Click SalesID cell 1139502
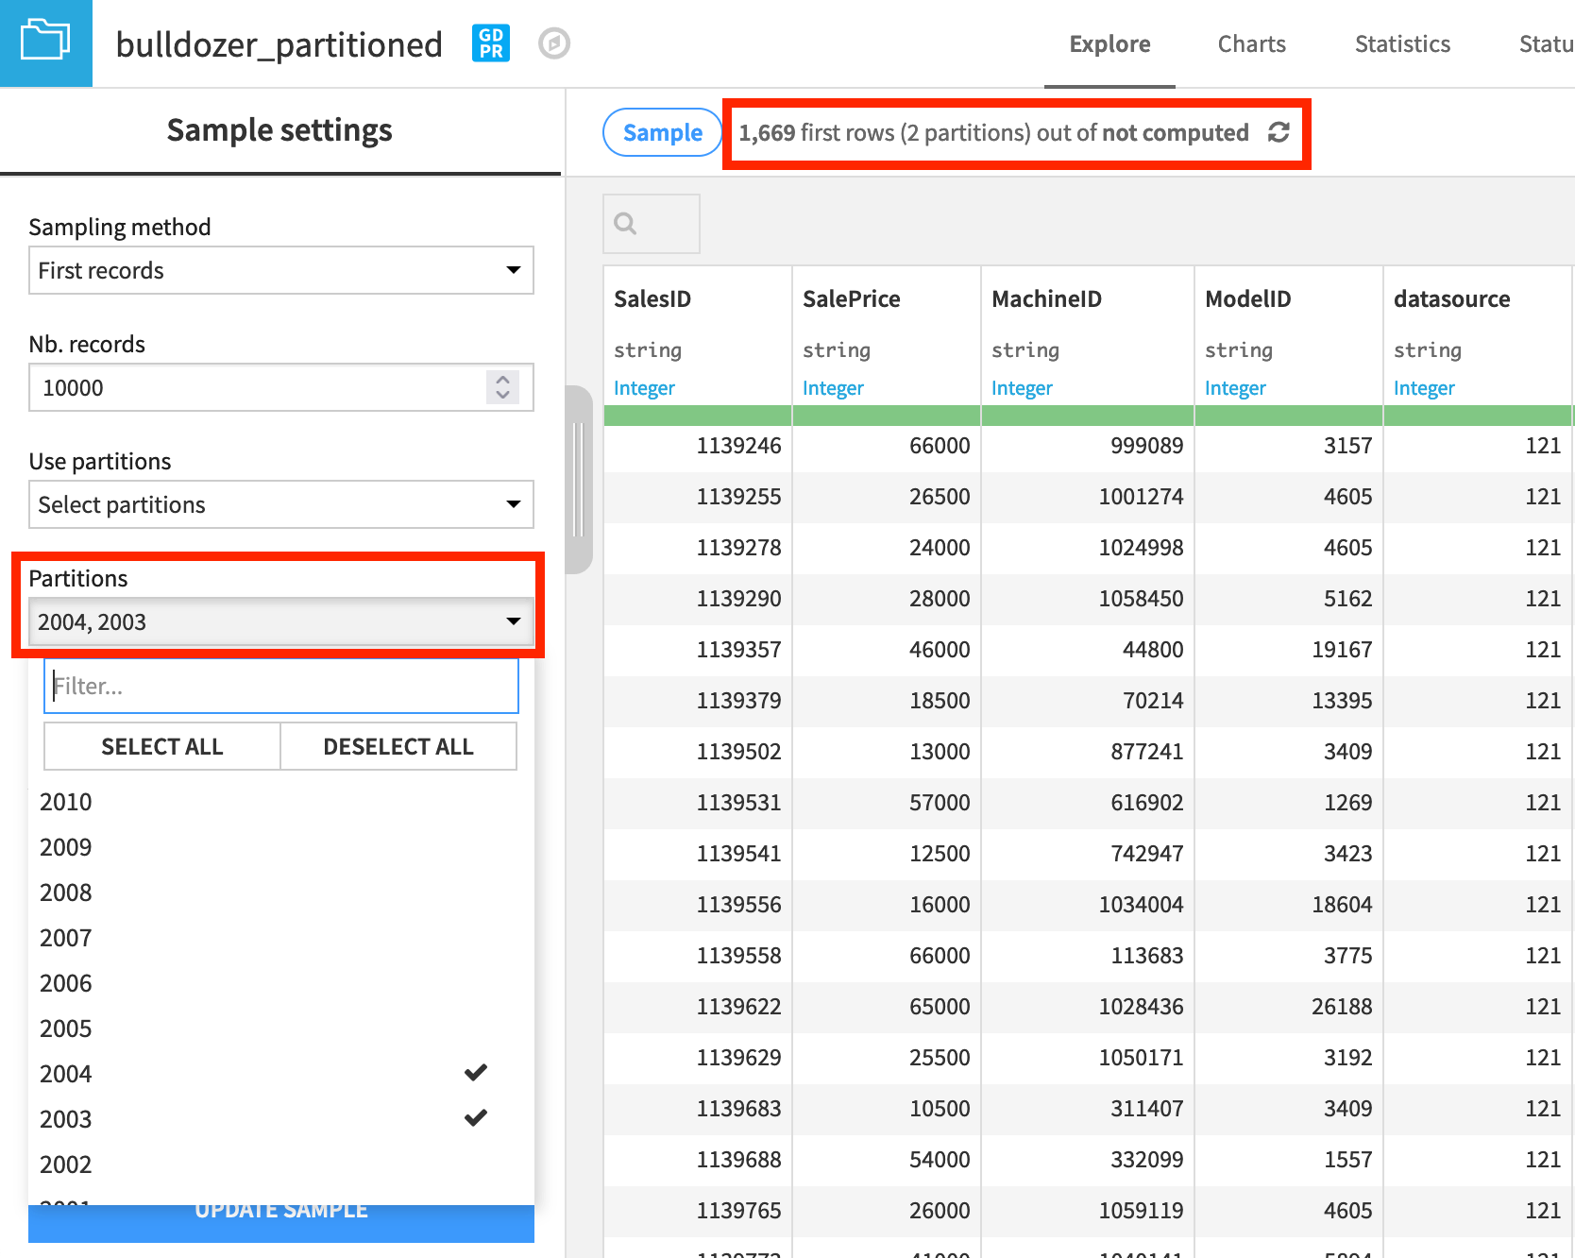This screenshot has width=1575, height=1258. tap(698, 752)
